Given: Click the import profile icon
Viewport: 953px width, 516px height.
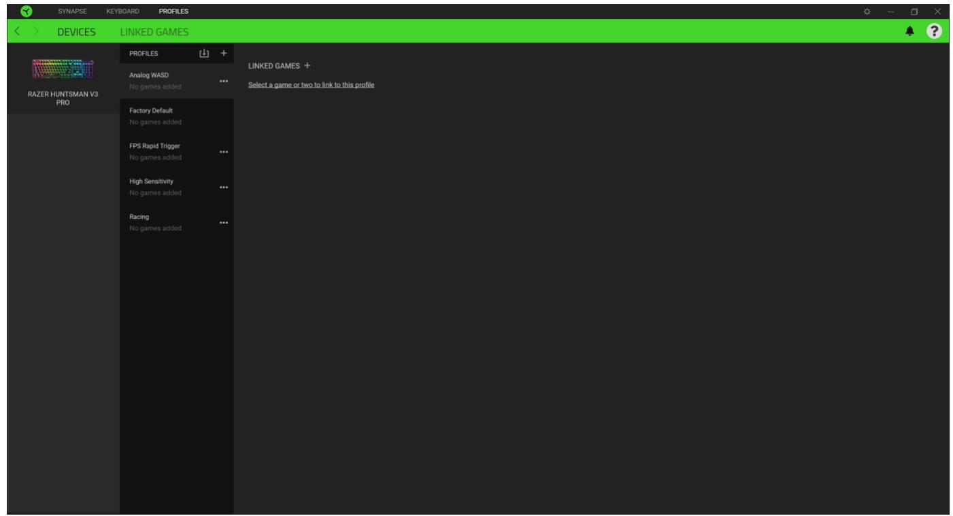Looking at the screenshot, I should click(203, 53).
